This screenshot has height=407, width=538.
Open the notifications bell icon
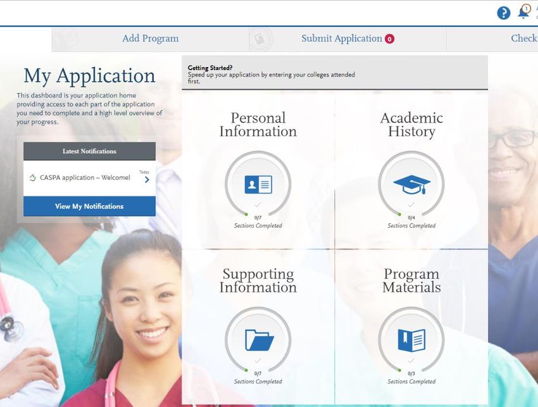524,12
